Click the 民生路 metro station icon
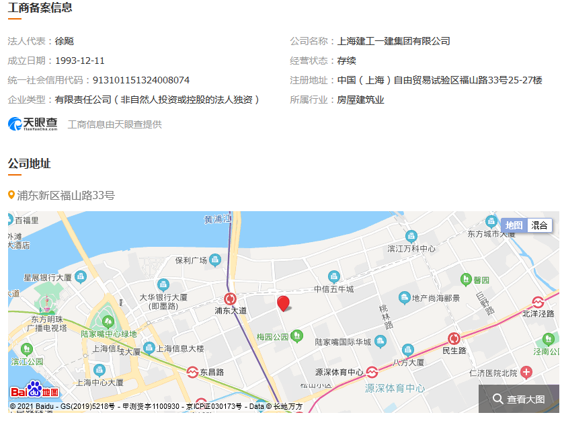Image resolution: width=562 pixels, height=421 pixels. 454,338
